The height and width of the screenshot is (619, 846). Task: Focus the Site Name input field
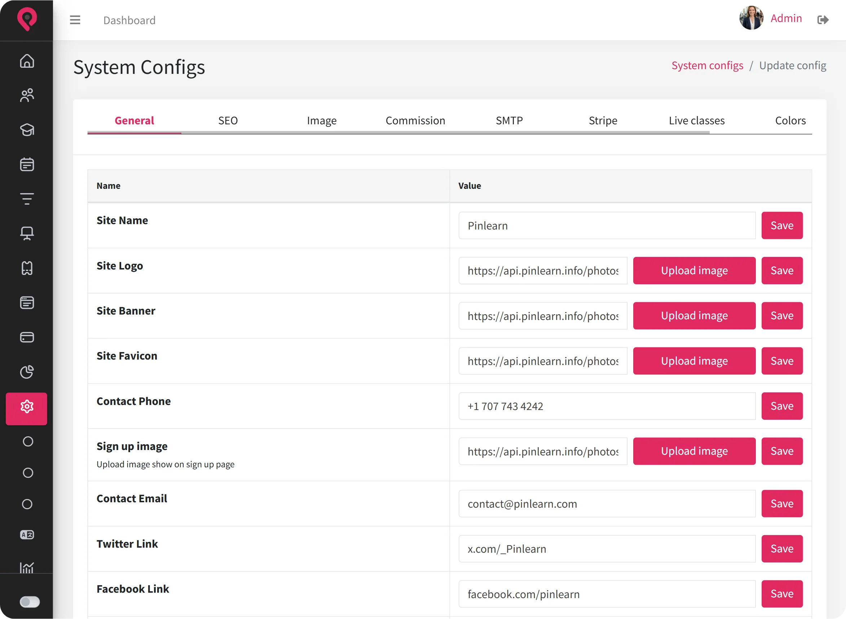pyautogui.click(x=607, y=226)
